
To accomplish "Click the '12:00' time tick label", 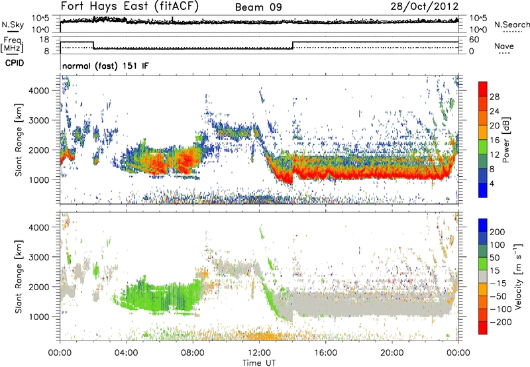I will 259,353.
